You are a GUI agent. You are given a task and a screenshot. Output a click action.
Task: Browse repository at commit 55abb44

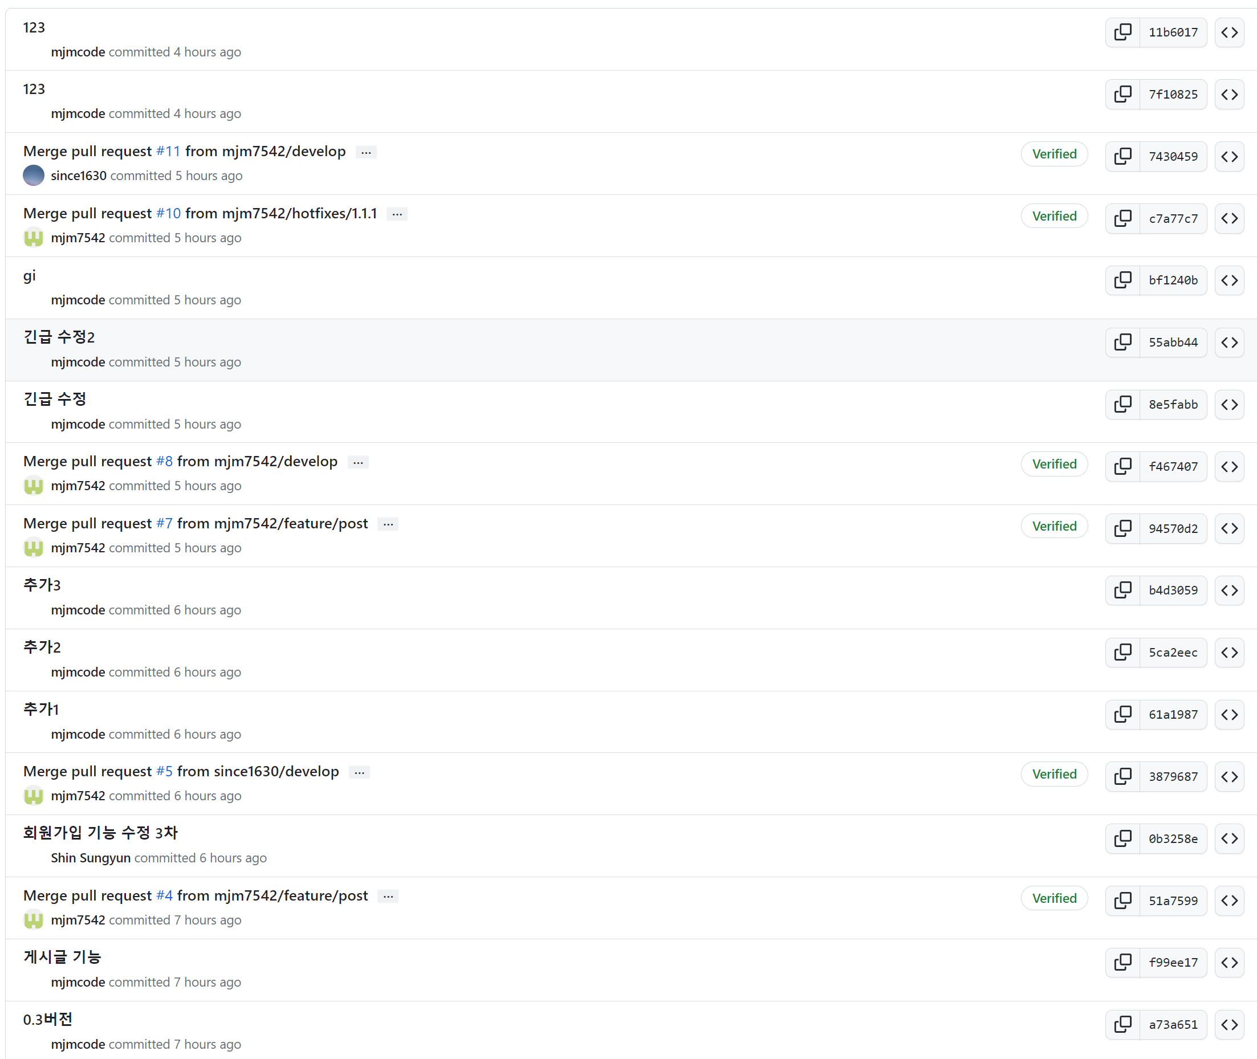[x=1229, y=343]
